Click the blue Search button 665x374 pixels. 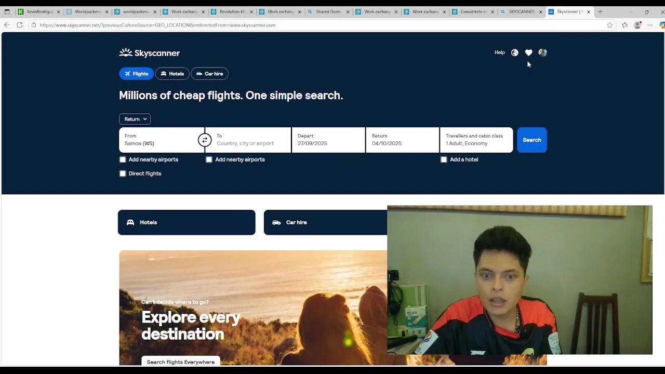click(x=532, y=140)
